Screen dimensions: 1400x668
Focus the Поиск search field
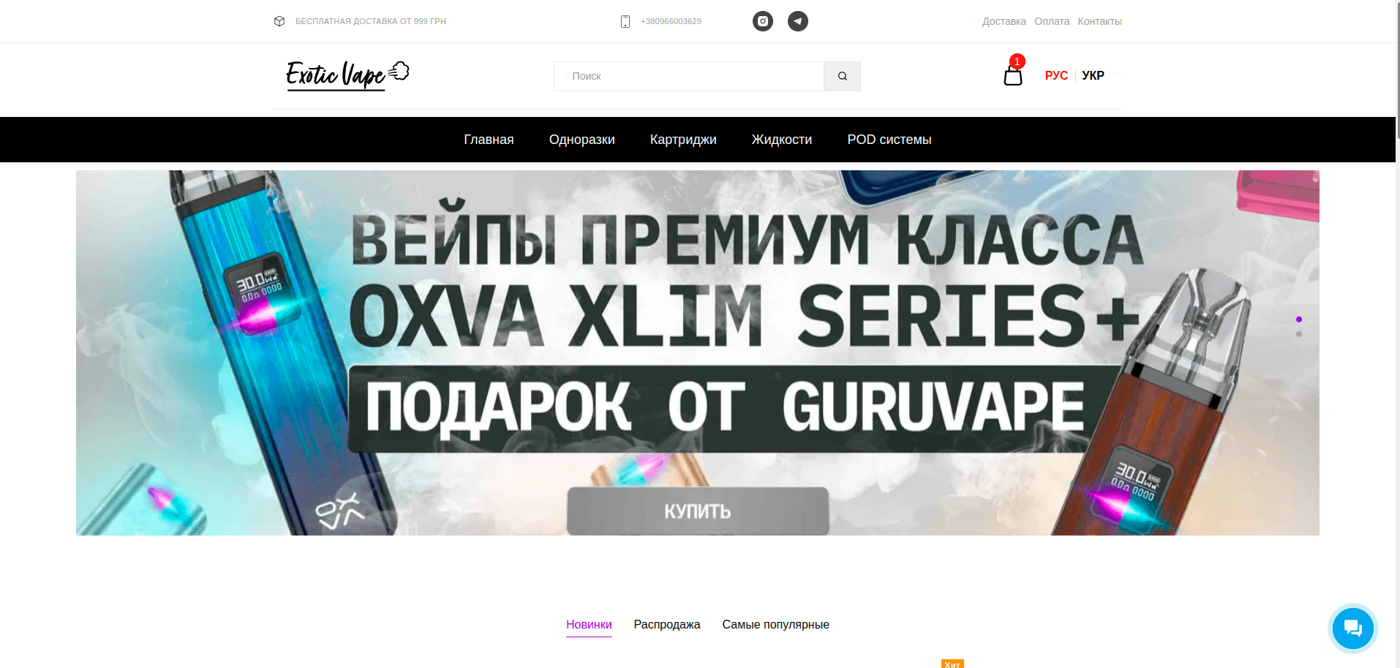tap(688, 76)
